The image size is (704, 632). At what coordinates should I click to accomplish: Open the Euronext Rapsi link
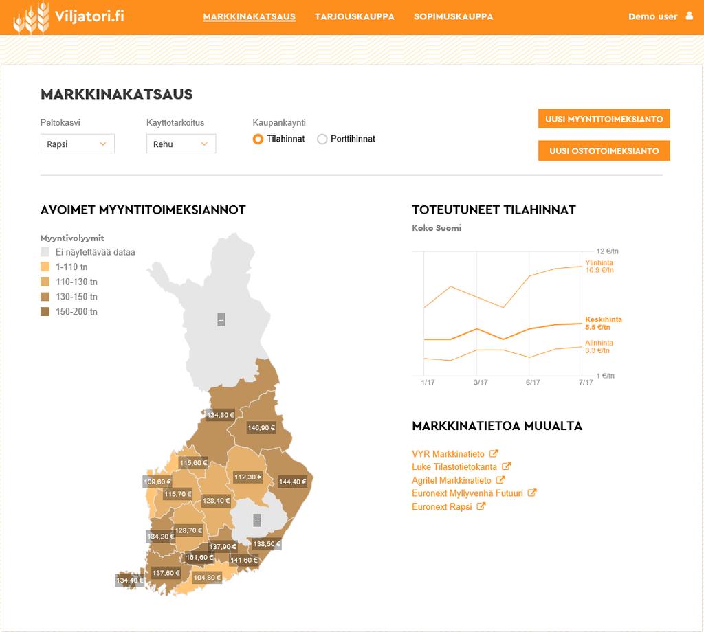point(442,506)
